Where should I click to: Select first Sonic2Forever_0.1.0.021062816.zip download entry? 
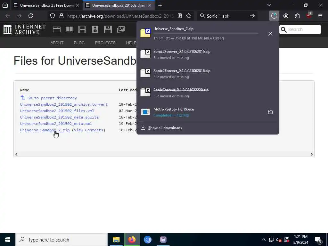[x=208, y=54]
